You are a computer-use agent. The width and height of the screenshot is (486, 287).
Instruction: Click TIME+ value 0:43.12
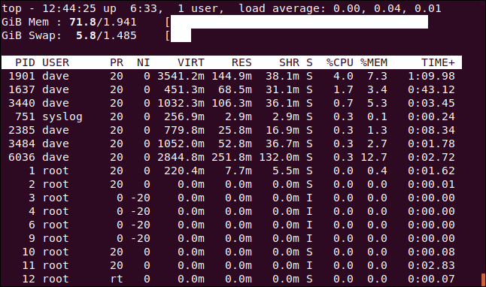coord(431,90)
